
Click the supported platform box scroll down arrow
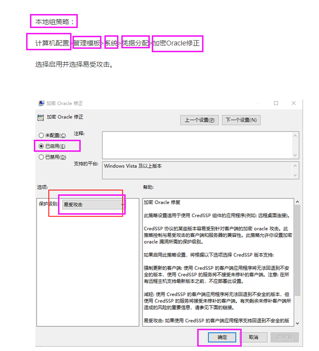point(295,175)
